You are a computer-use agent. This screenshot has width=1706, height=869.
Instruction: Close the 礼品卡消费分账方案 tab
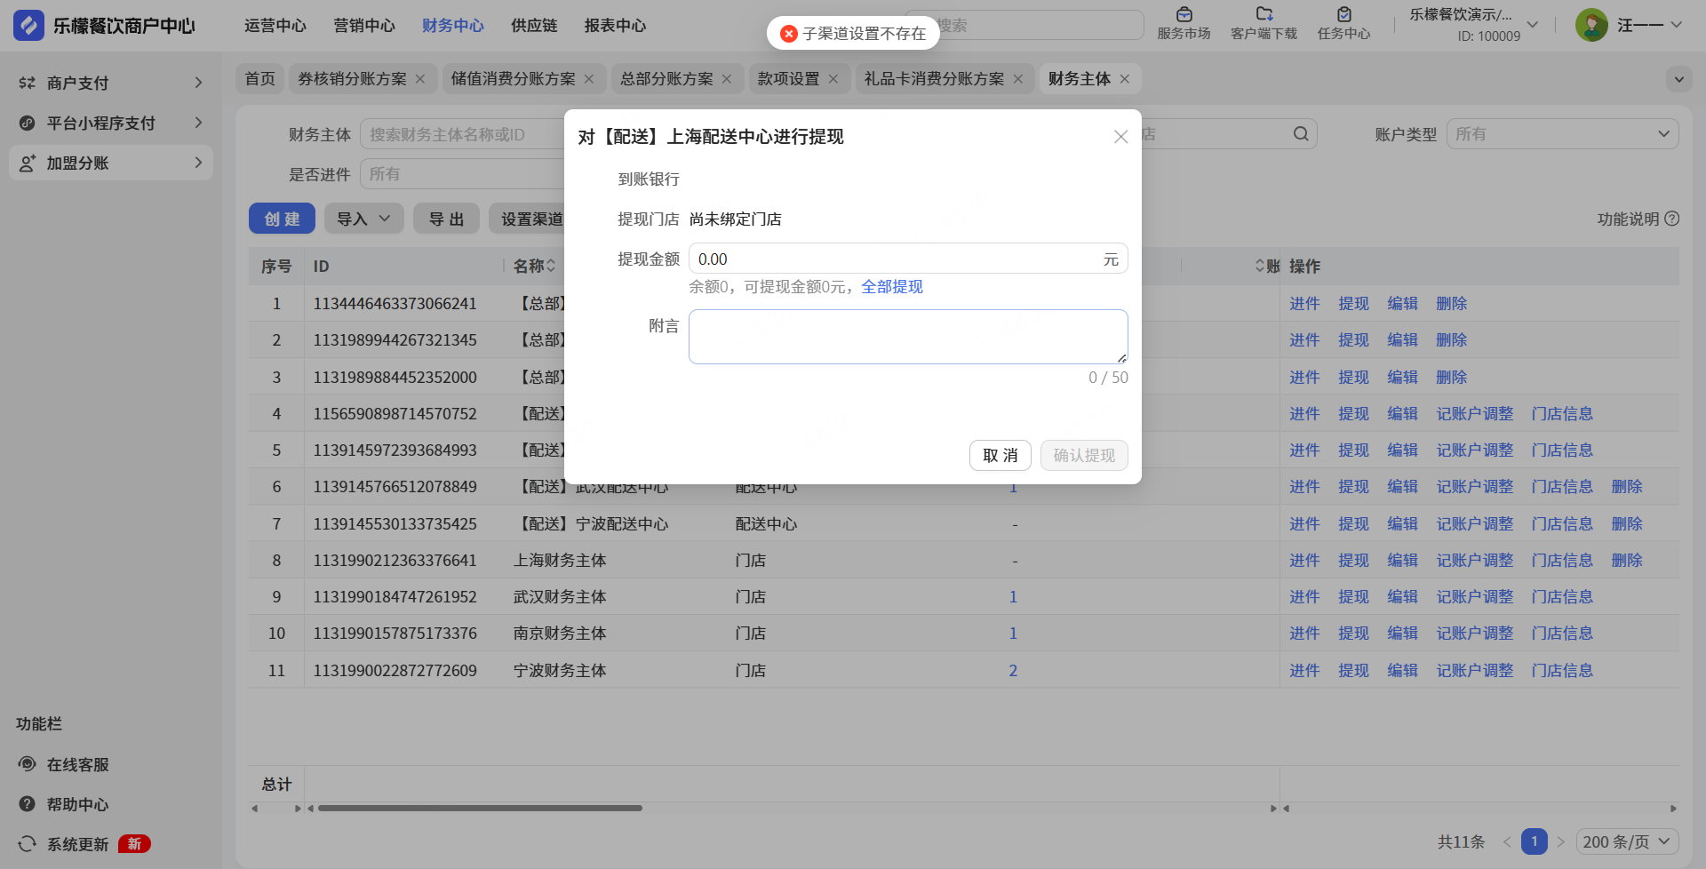coord(1018,79)
